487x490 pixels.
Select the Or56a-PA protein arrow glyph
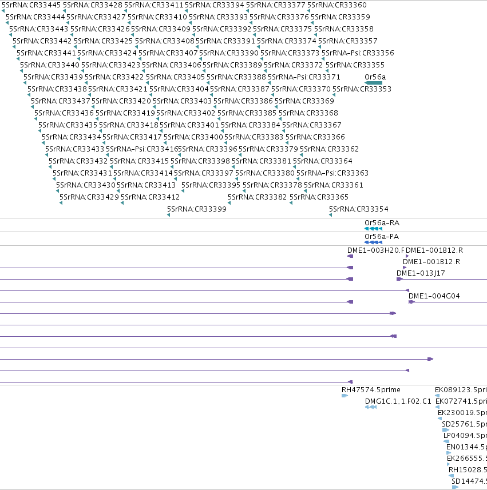point(373,242)
